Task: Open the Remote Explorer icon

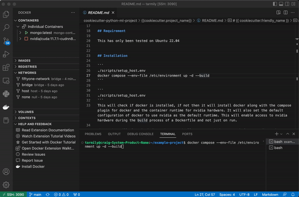Action: click(6, 81)
